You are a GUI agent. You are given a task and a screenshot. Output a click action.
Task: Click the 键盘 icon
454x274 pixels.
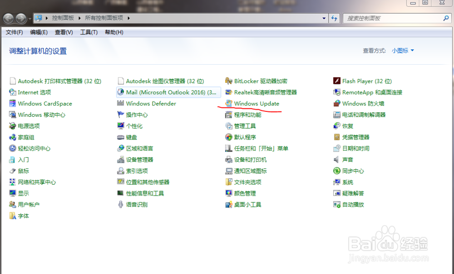click(x=121, y=137)
